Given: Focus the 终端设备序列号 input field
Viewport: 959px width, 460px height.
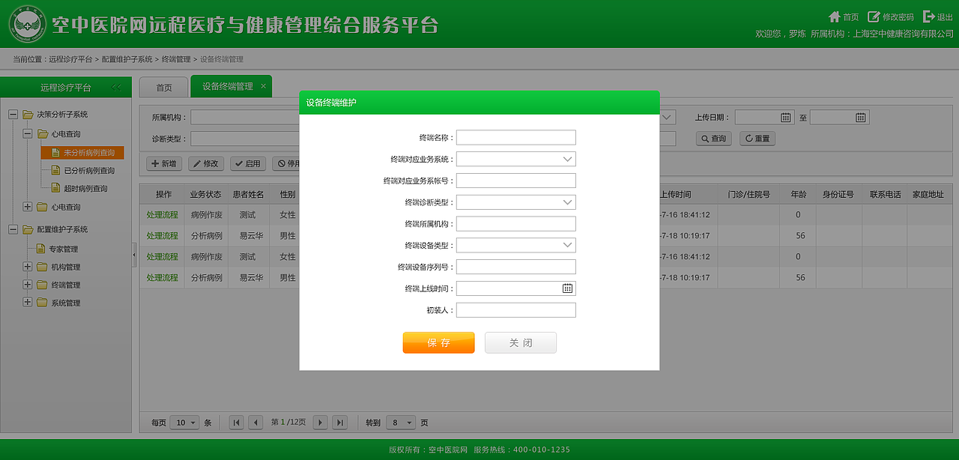Looking at the screenshot, I should [516, 267].
